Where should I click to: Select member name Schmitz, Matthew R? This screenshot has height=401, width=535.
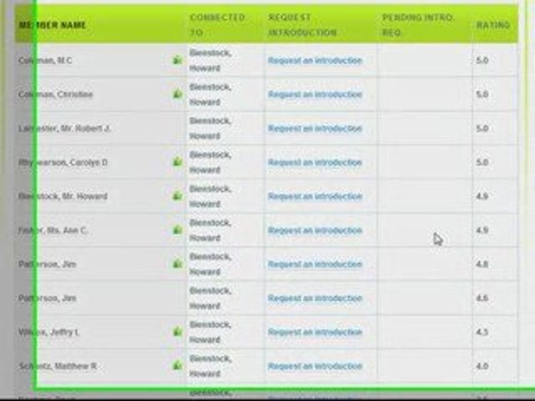coord(57,366)
